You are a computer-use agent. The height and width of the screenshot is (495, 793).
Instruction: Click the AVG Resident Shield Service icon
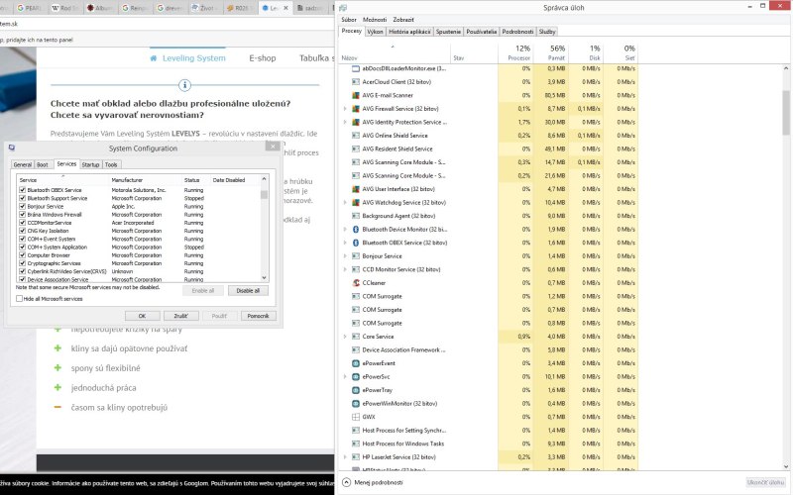356,148
